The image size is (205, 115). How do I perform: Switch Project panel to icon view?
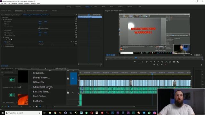pos(9,106)
